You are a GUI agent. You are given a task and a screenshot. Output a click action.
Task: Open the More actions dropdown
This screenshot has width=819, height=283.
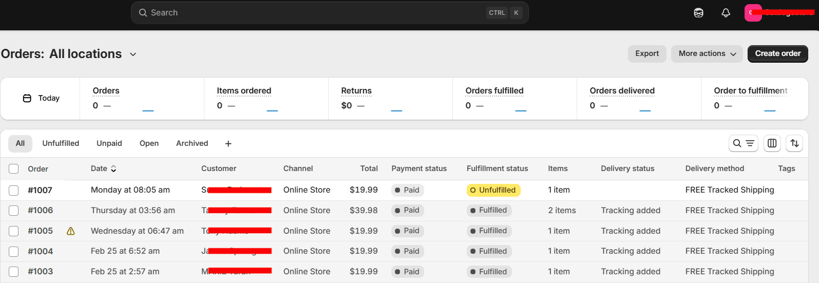707,54
